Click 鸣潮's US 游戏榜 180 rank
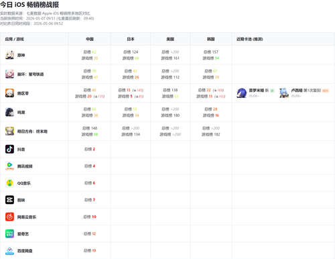Viewport: 335px width, 259px height. click(x=170, y=115)
